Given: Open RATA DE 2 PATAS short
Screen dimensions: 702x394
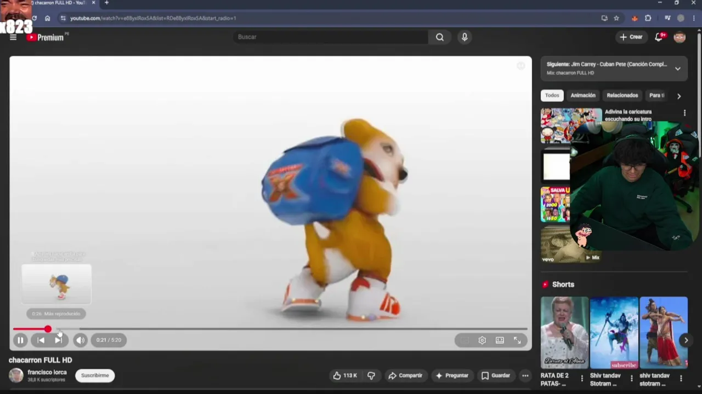Looking at the screenshot, I should (x=564, y=333).
